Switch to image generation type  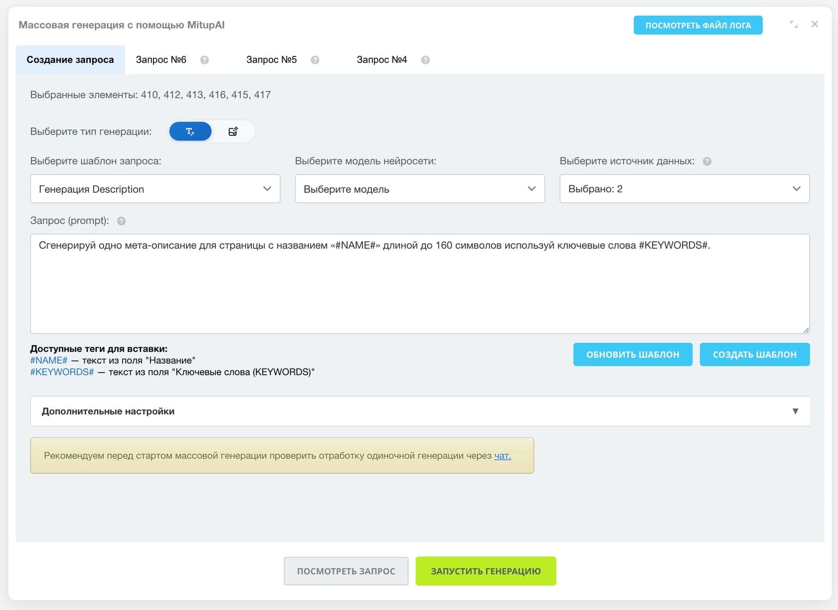pyautogui.click(x=233, y=132)
